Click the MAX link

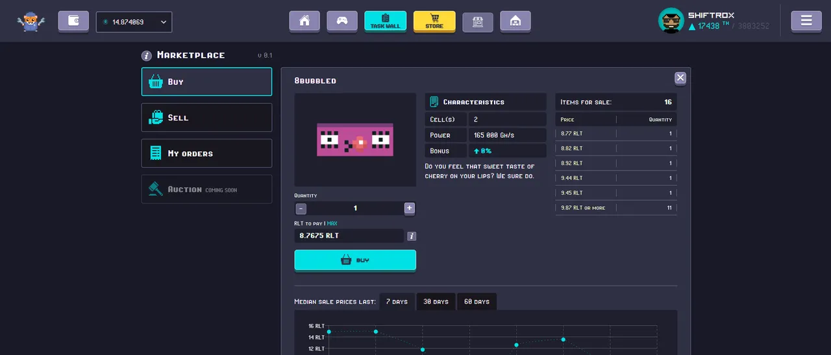click(332, 223)
